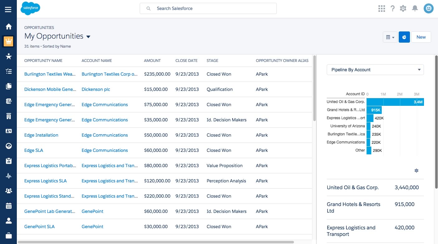
Task: Click Express Logistics 420K chart bar
Action: [x=370, y=118]
